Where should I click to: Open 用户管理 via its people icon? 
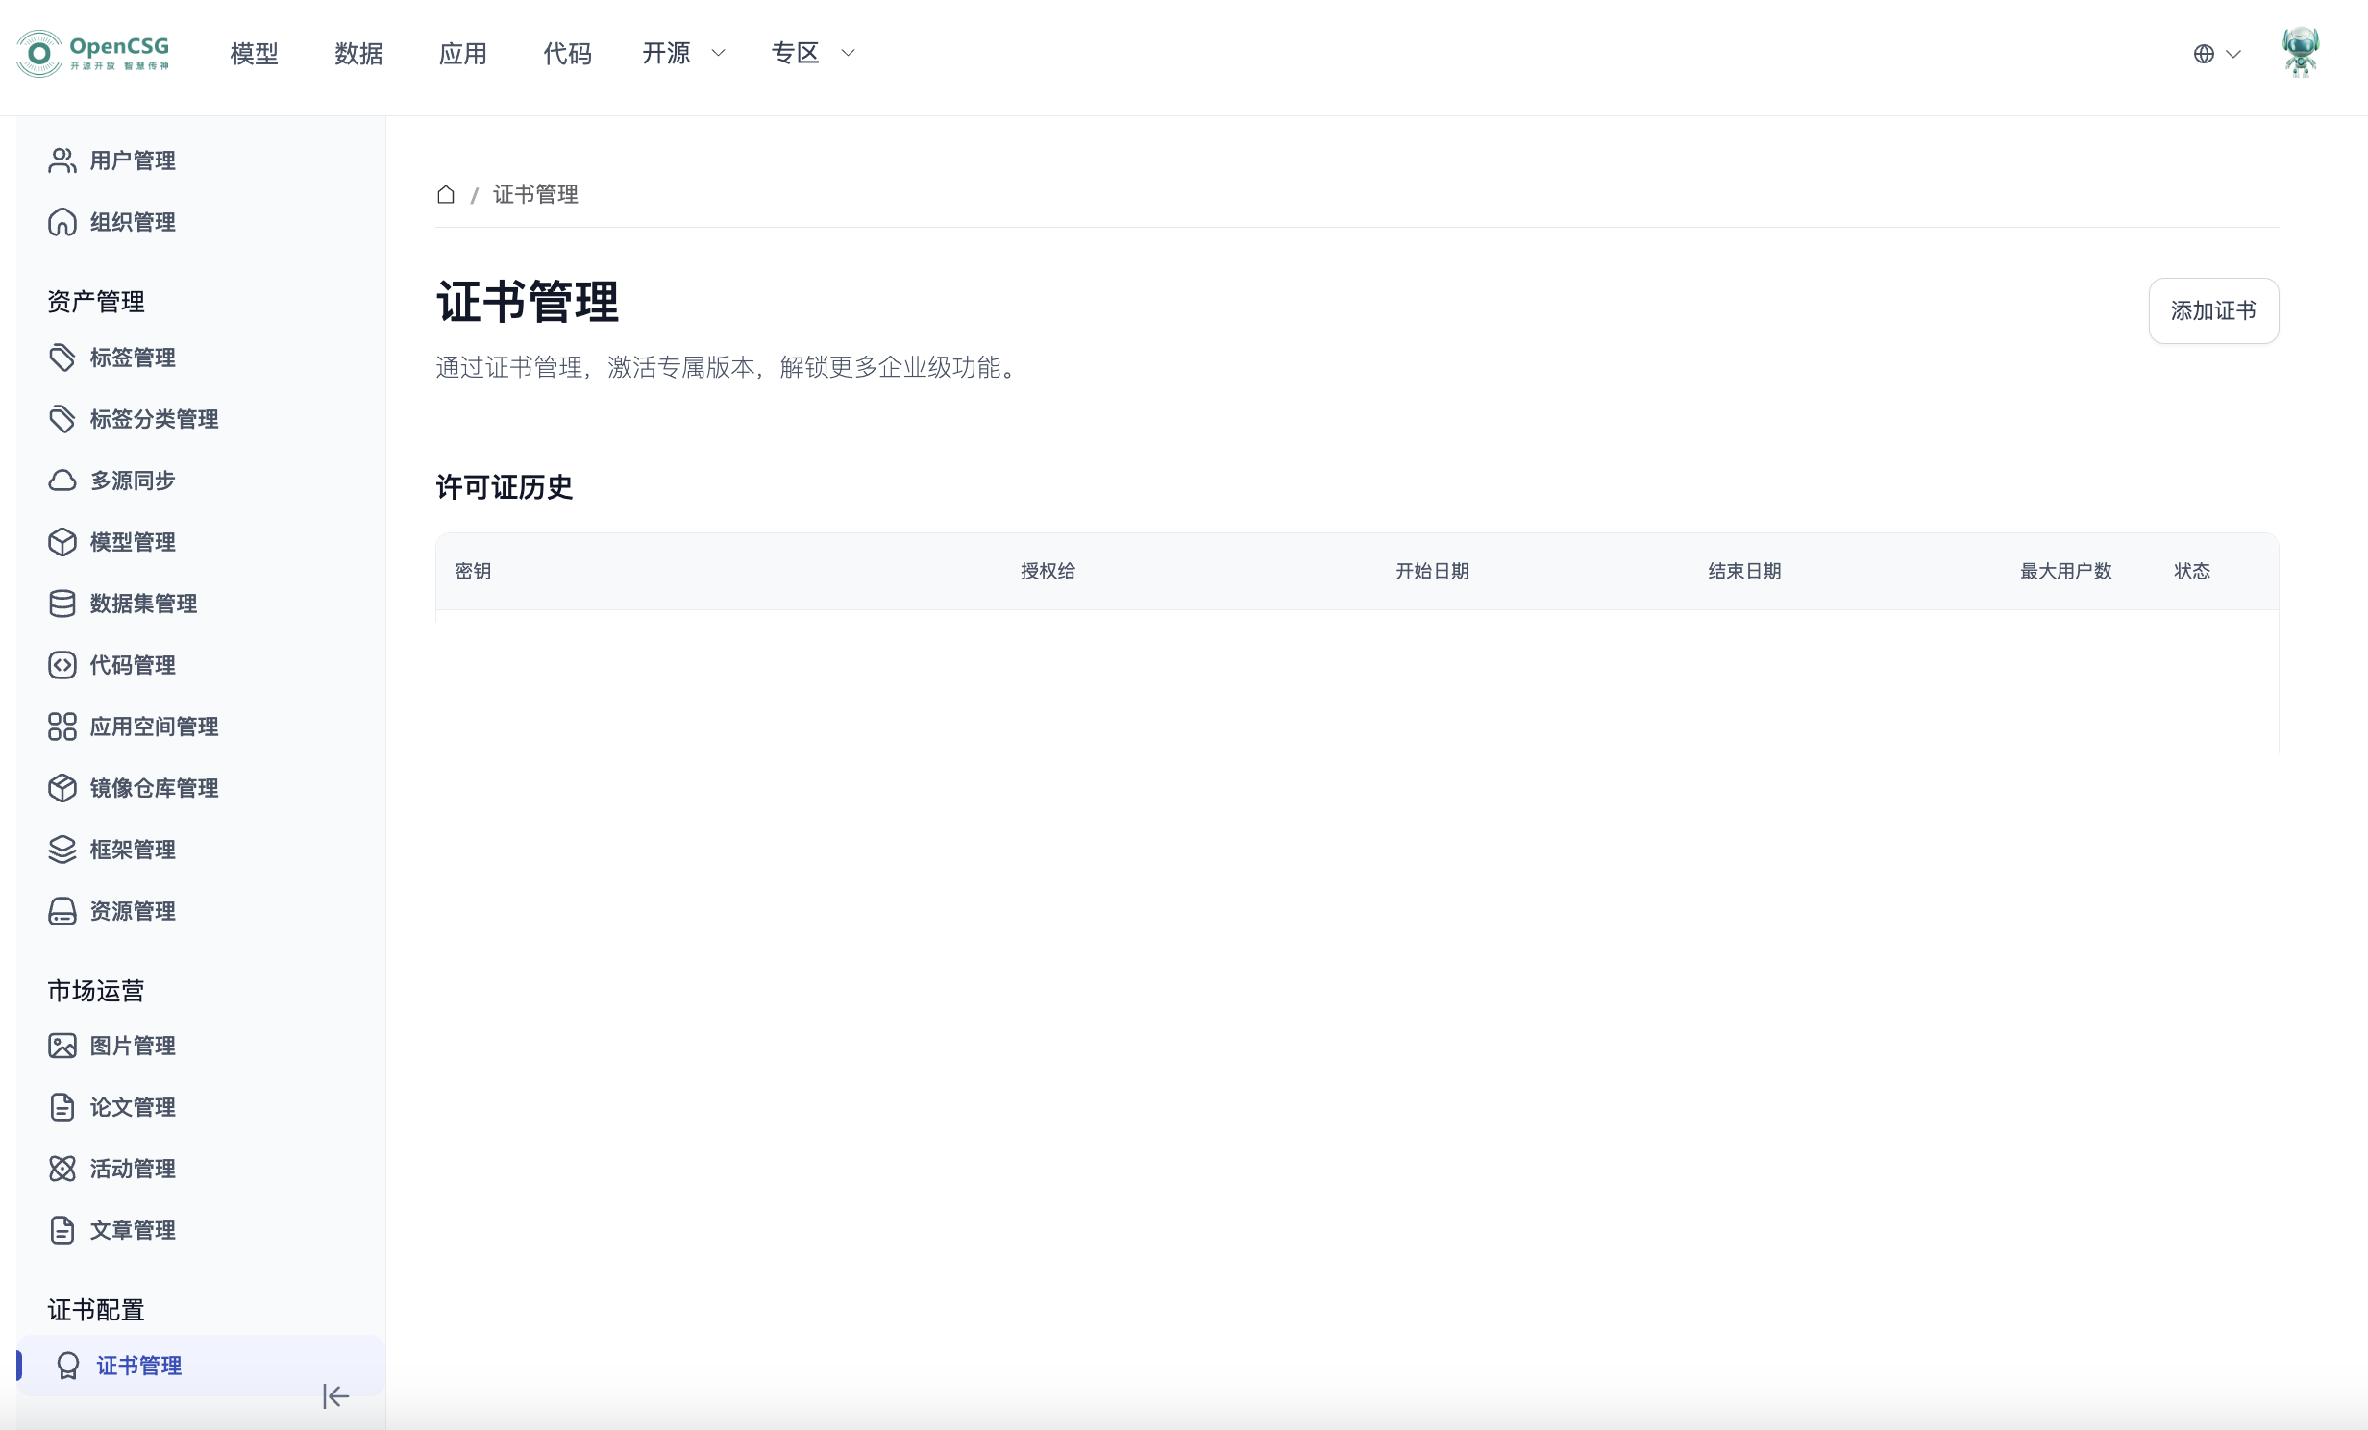click(x=62, y=160)
